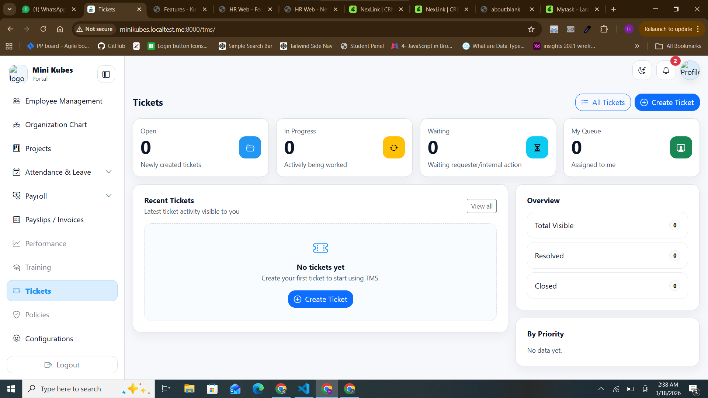This screenshot has height=398, width=708.
Task: Expand the Attendance & Leave menu chevron
Action: (x=108, y=172)
